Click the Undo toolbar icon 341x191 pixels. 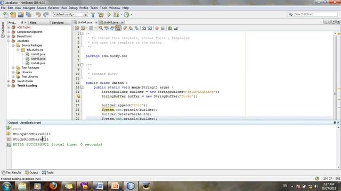(38, 14)
